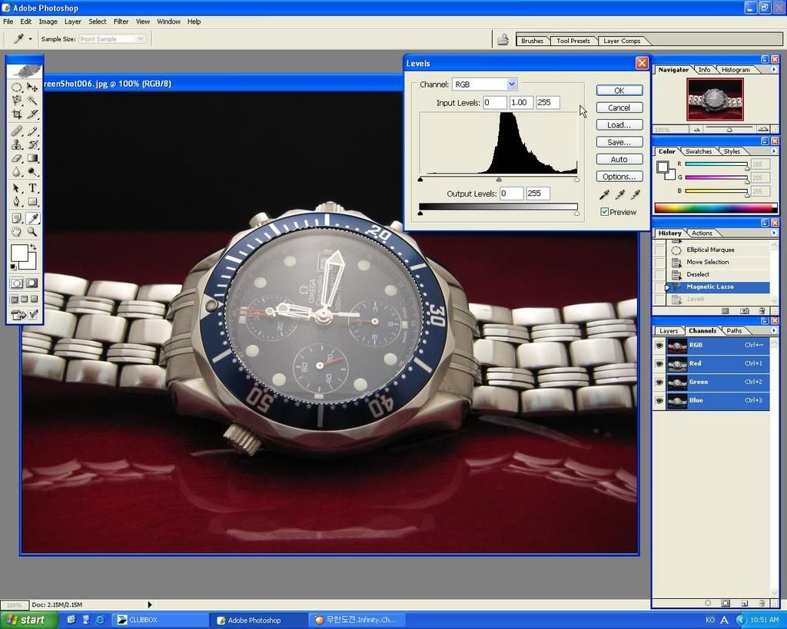787x629 pixels.
Task: Open the Navigator palette flyout menu
Action: click(x=773, y=70)
